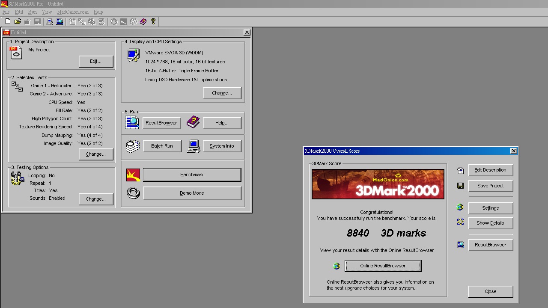Open the MadOnion.com menu

pos(72,12)
